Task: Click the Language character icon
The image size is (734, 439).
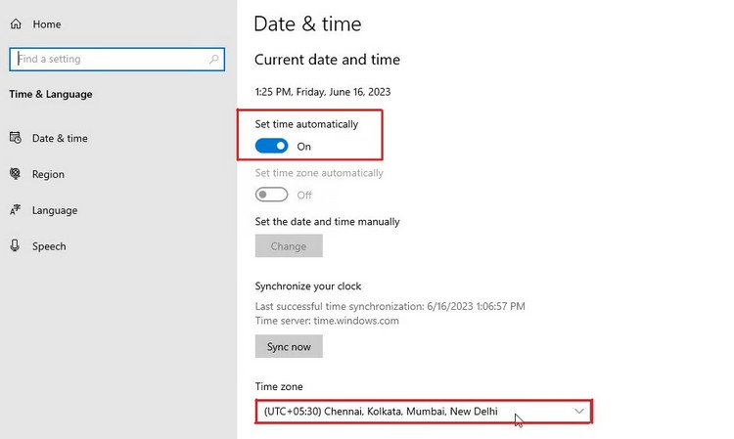Action: tap(16, 210)
